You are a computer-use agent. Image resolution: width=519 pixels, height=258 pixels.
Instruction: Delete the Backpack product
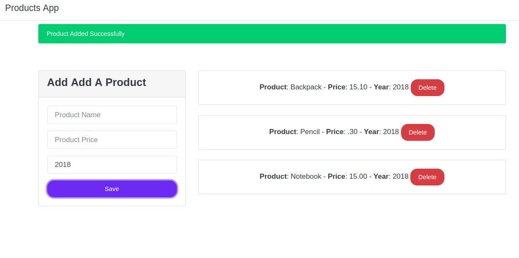[x=427, y=88]
